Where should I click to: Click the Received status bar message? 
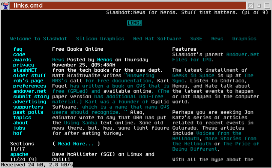click(x=37, y=165)
